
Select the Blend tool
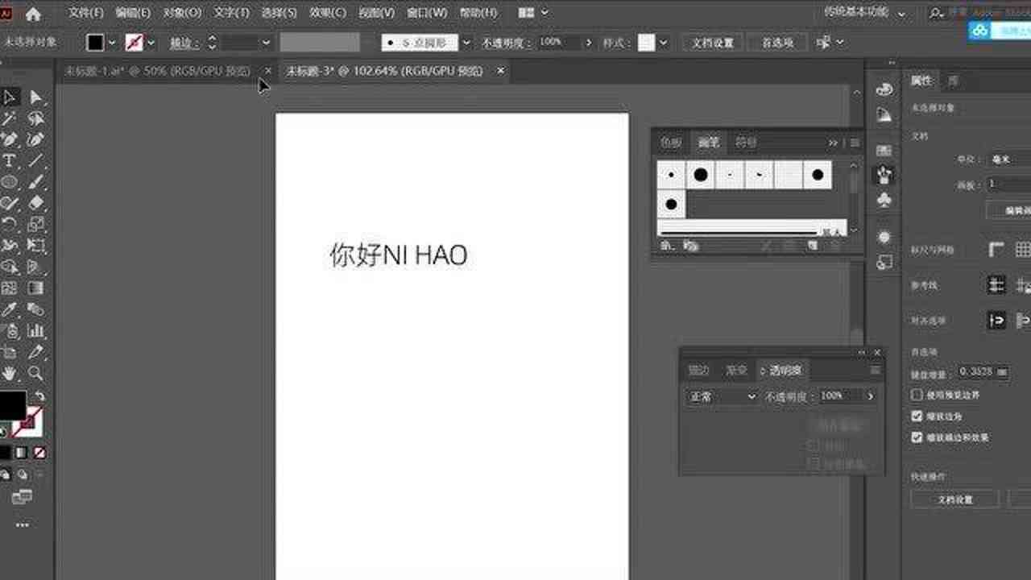click(x=35, y=309)
